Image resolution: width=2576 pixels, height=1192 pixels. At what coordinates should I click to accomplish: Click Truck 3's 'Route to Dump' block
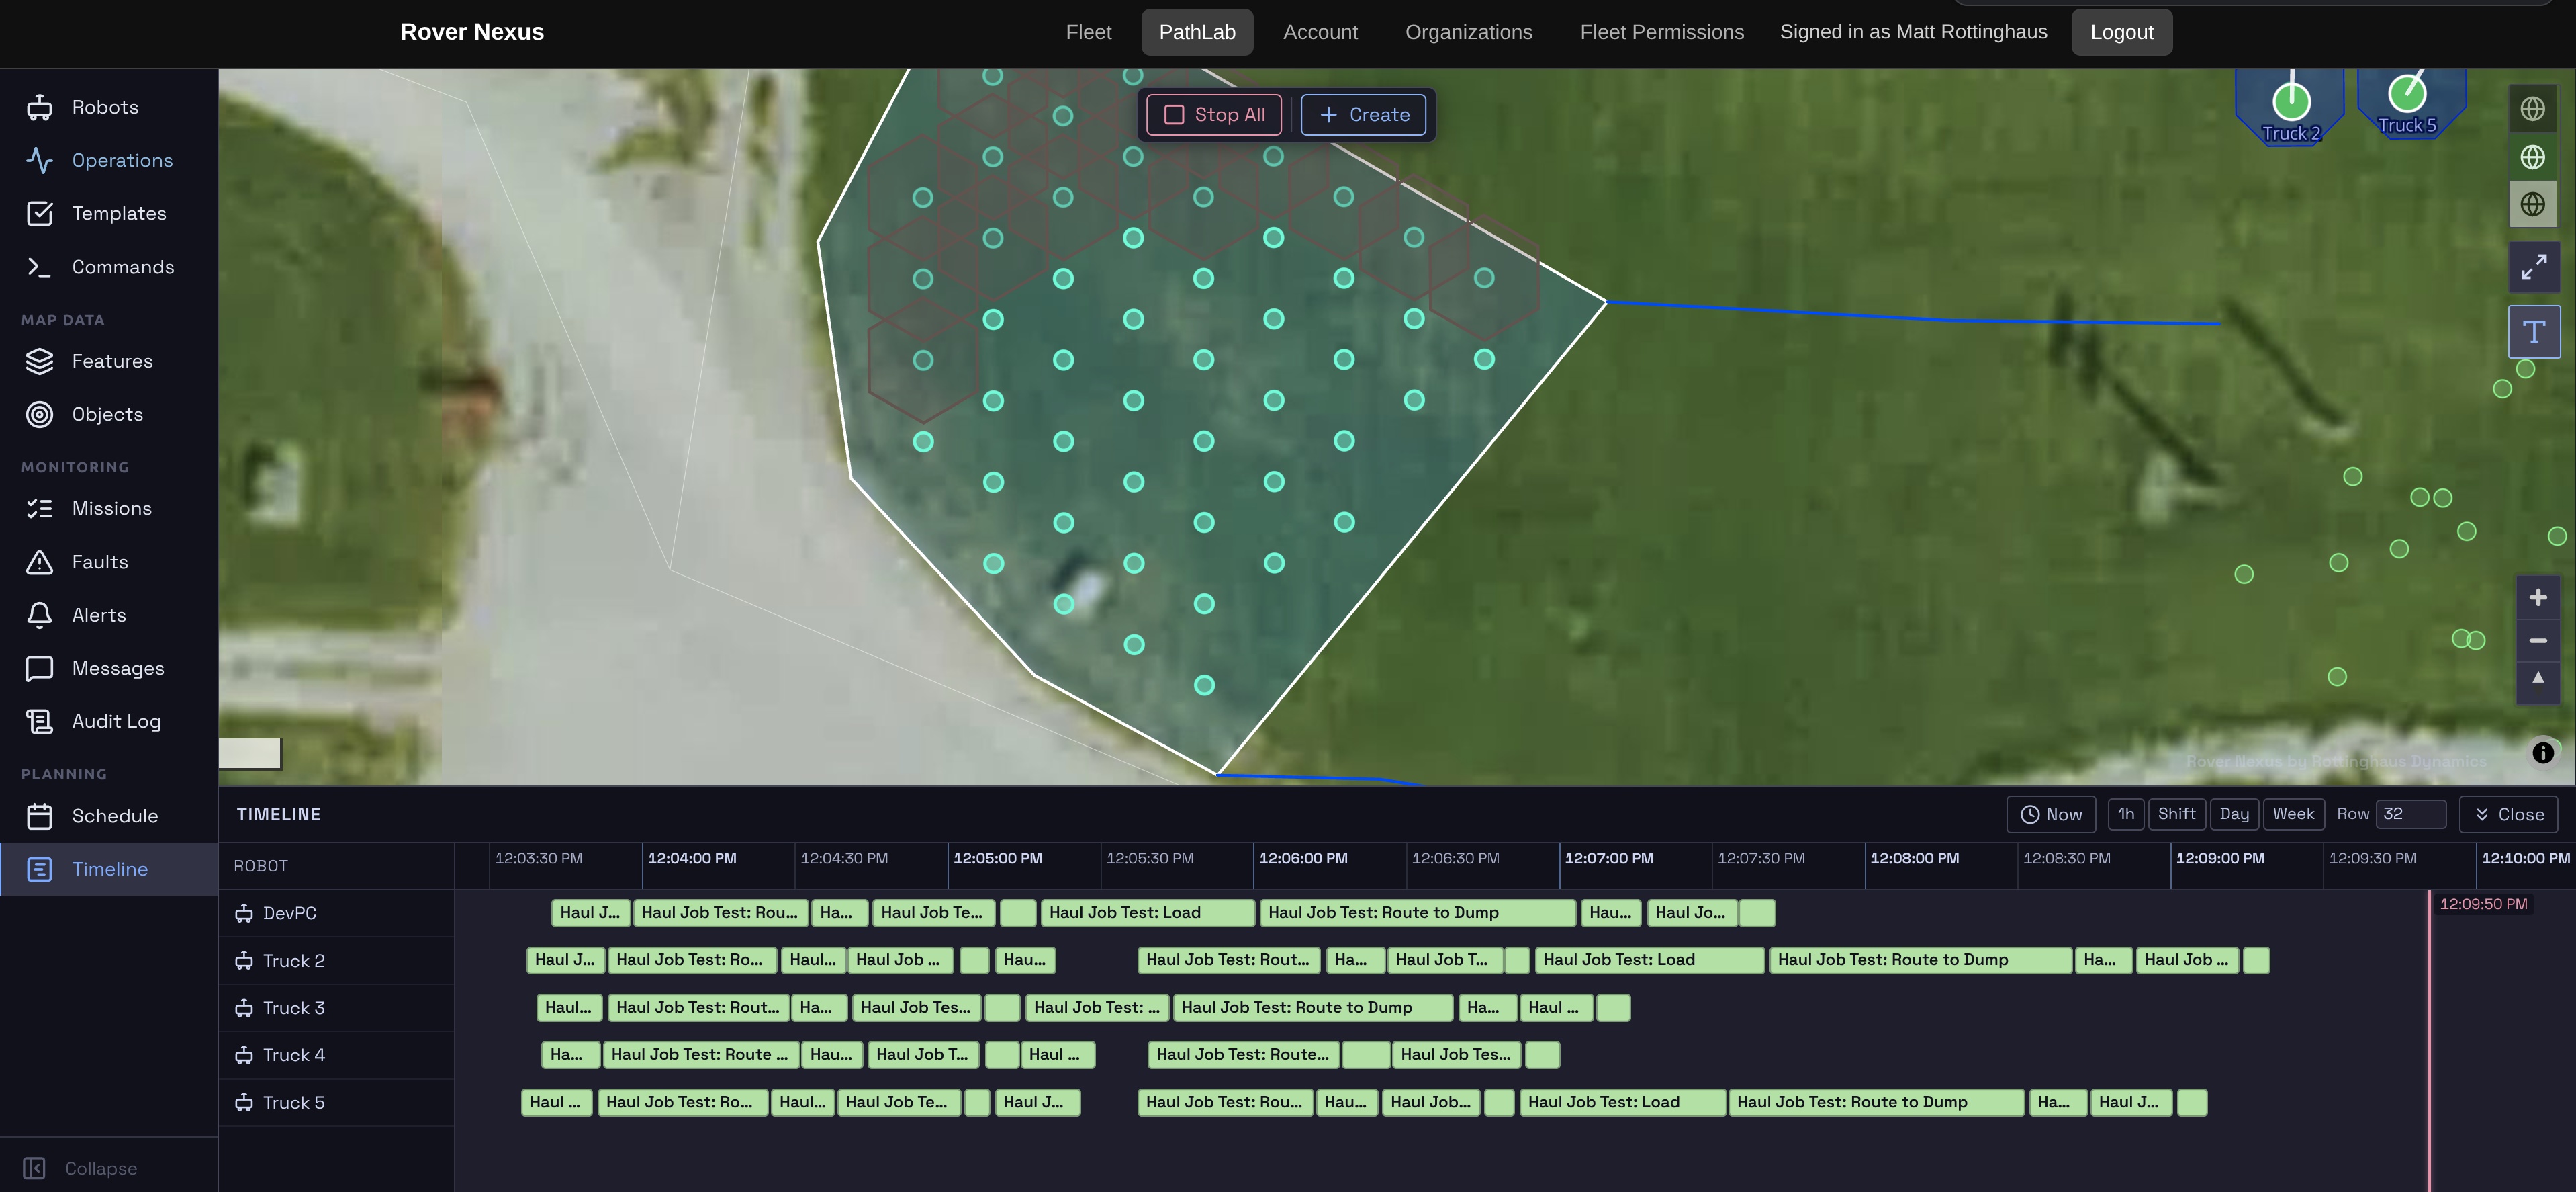[x=1312, y=1008]
